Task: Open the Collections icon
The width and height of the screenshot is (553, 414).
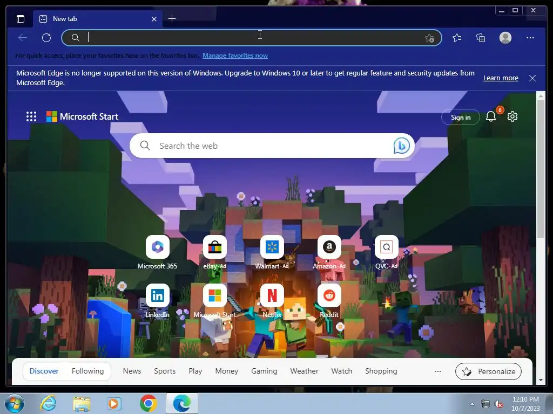Action: 481,38
